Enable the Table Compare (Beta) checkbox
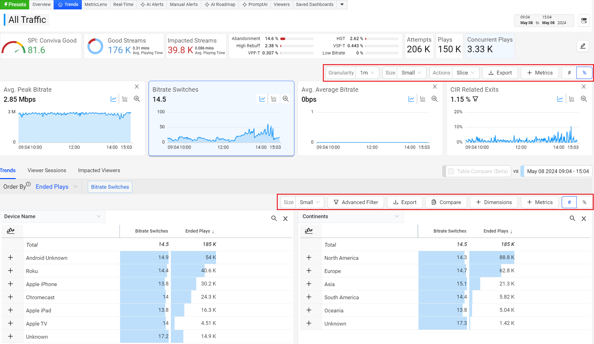The image size is (594, 344). 451,171
